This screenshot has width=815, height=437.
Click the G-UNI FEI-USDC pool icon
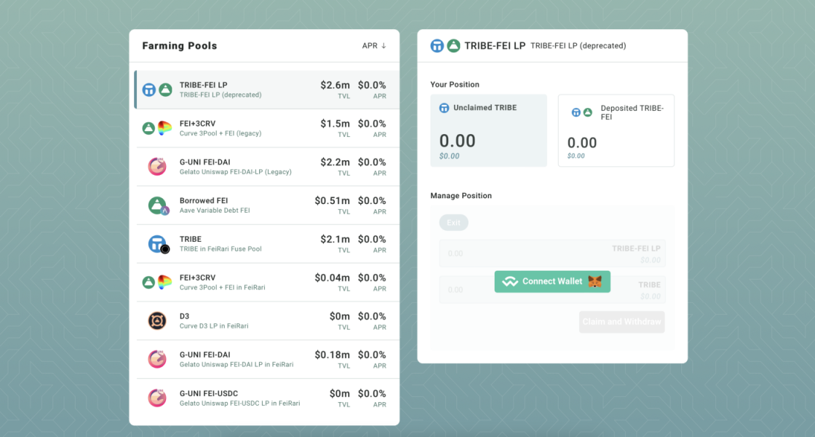point(157,398)
